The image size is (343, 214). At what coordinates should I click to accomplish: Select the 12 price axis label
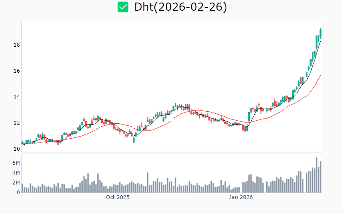(x=15, y=123)
